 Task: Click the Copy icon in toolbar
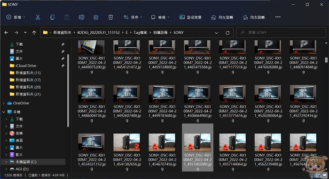52,17
